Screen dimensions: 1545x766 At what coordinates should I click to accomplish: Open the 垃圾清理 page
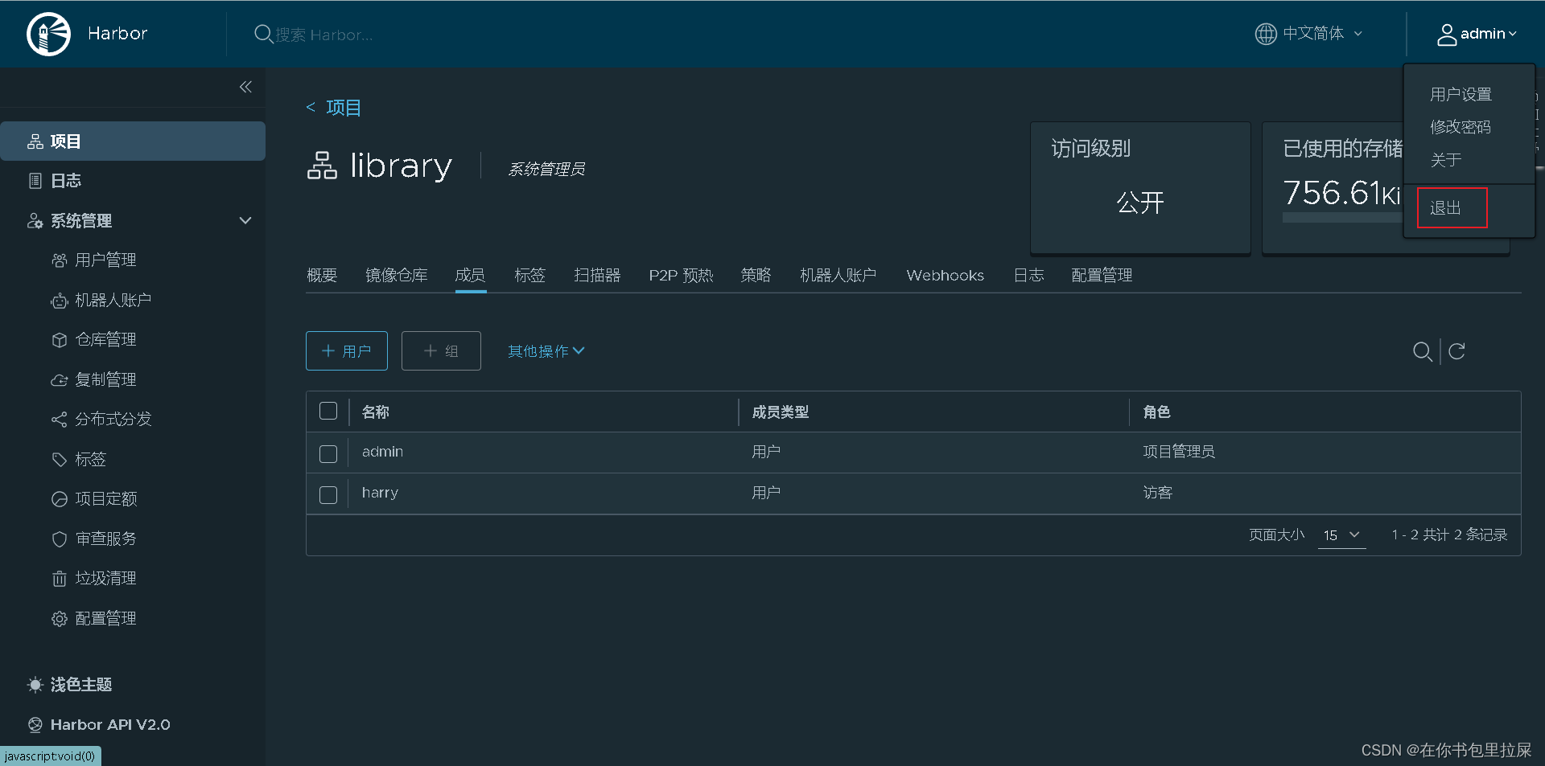[x=105, y=578]
